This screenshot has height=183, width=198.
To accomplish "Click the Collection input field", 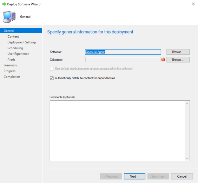I will point(123,59).
